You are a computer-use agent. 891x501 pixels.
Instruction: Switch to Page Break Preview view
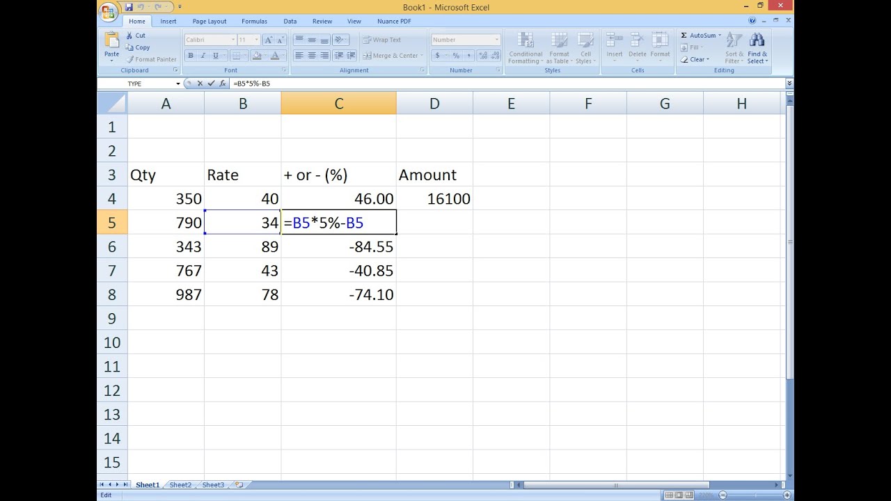688,495
